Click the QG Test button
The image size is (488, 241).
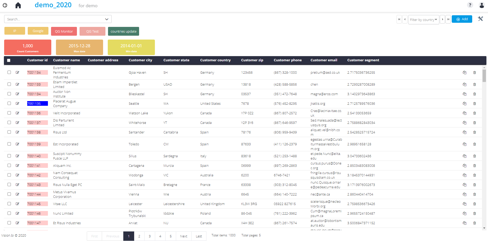92,31
